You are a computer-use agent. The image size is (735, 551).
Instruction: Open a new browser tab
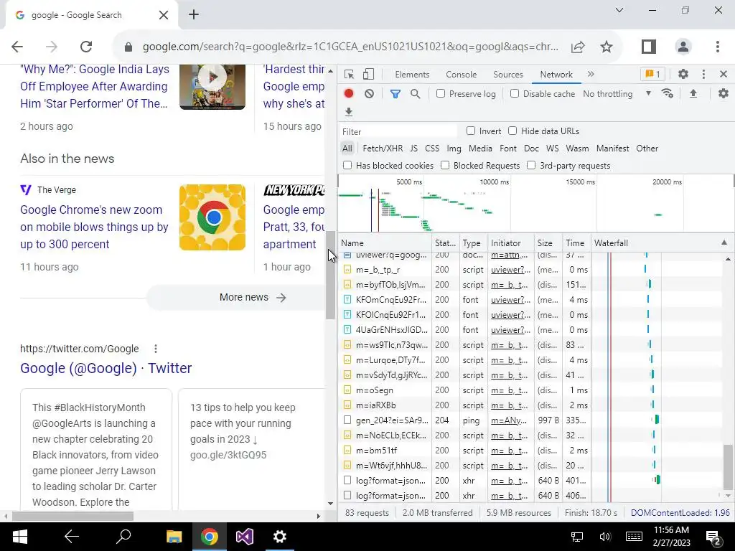click(194, 14)
